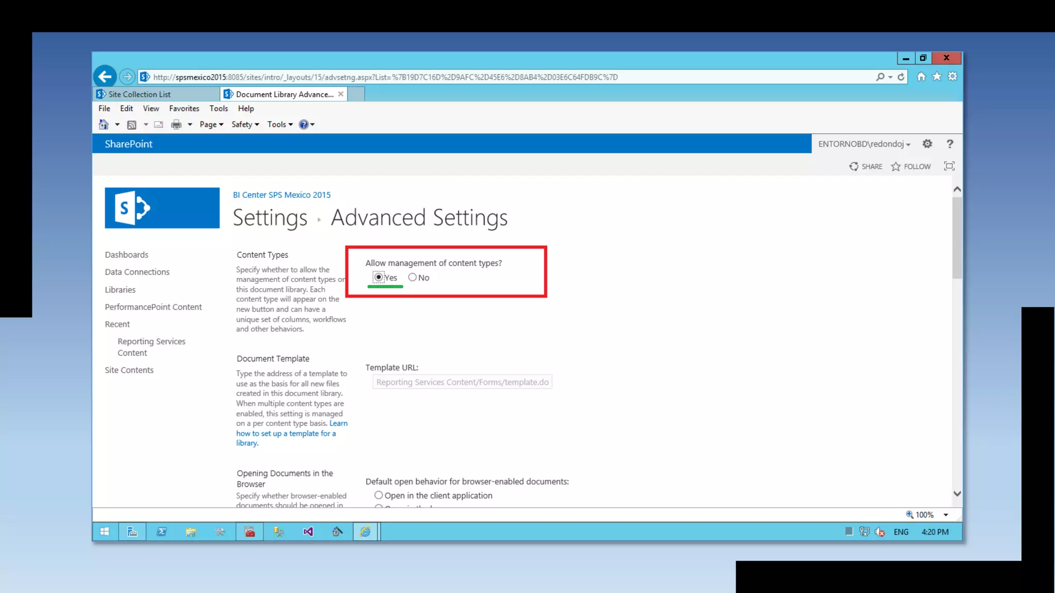Open the SharePoint settings gear
Screen dimensions: 1055x593
(x=927, y=144)
